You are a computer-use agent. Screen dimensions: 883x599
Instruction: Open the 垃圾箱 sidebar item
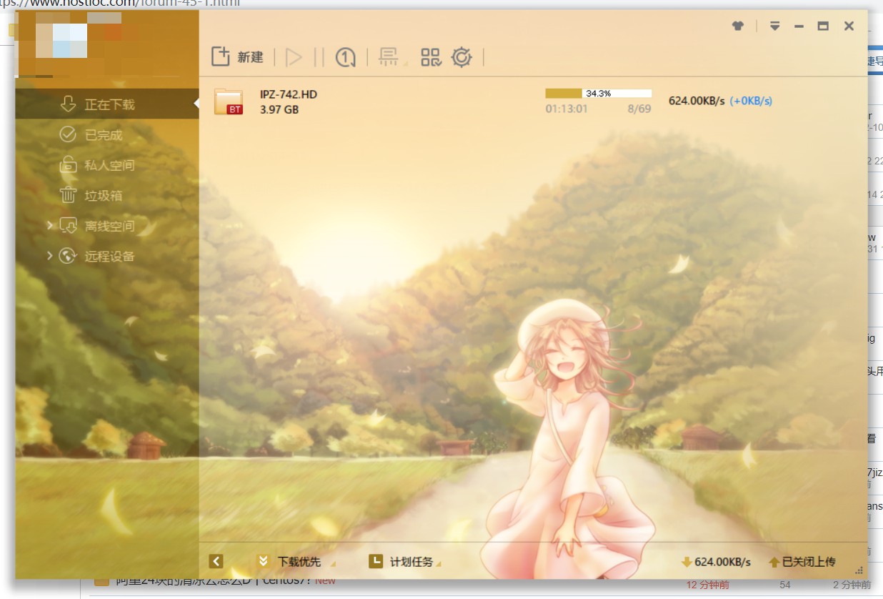click(x=107, y=195)
